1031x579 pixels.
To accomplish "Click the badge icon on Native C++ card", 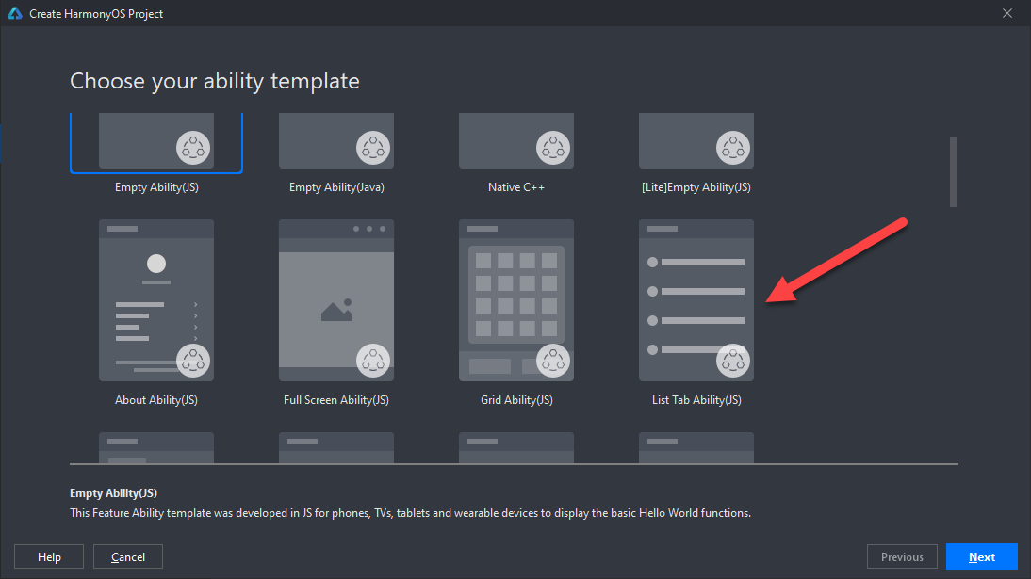I will (x=553, y=147).
